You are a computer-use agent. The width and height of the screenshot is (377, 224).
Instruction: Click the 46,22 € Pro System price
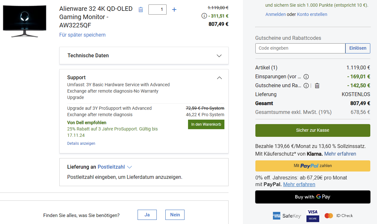click(x=205, y=115)
